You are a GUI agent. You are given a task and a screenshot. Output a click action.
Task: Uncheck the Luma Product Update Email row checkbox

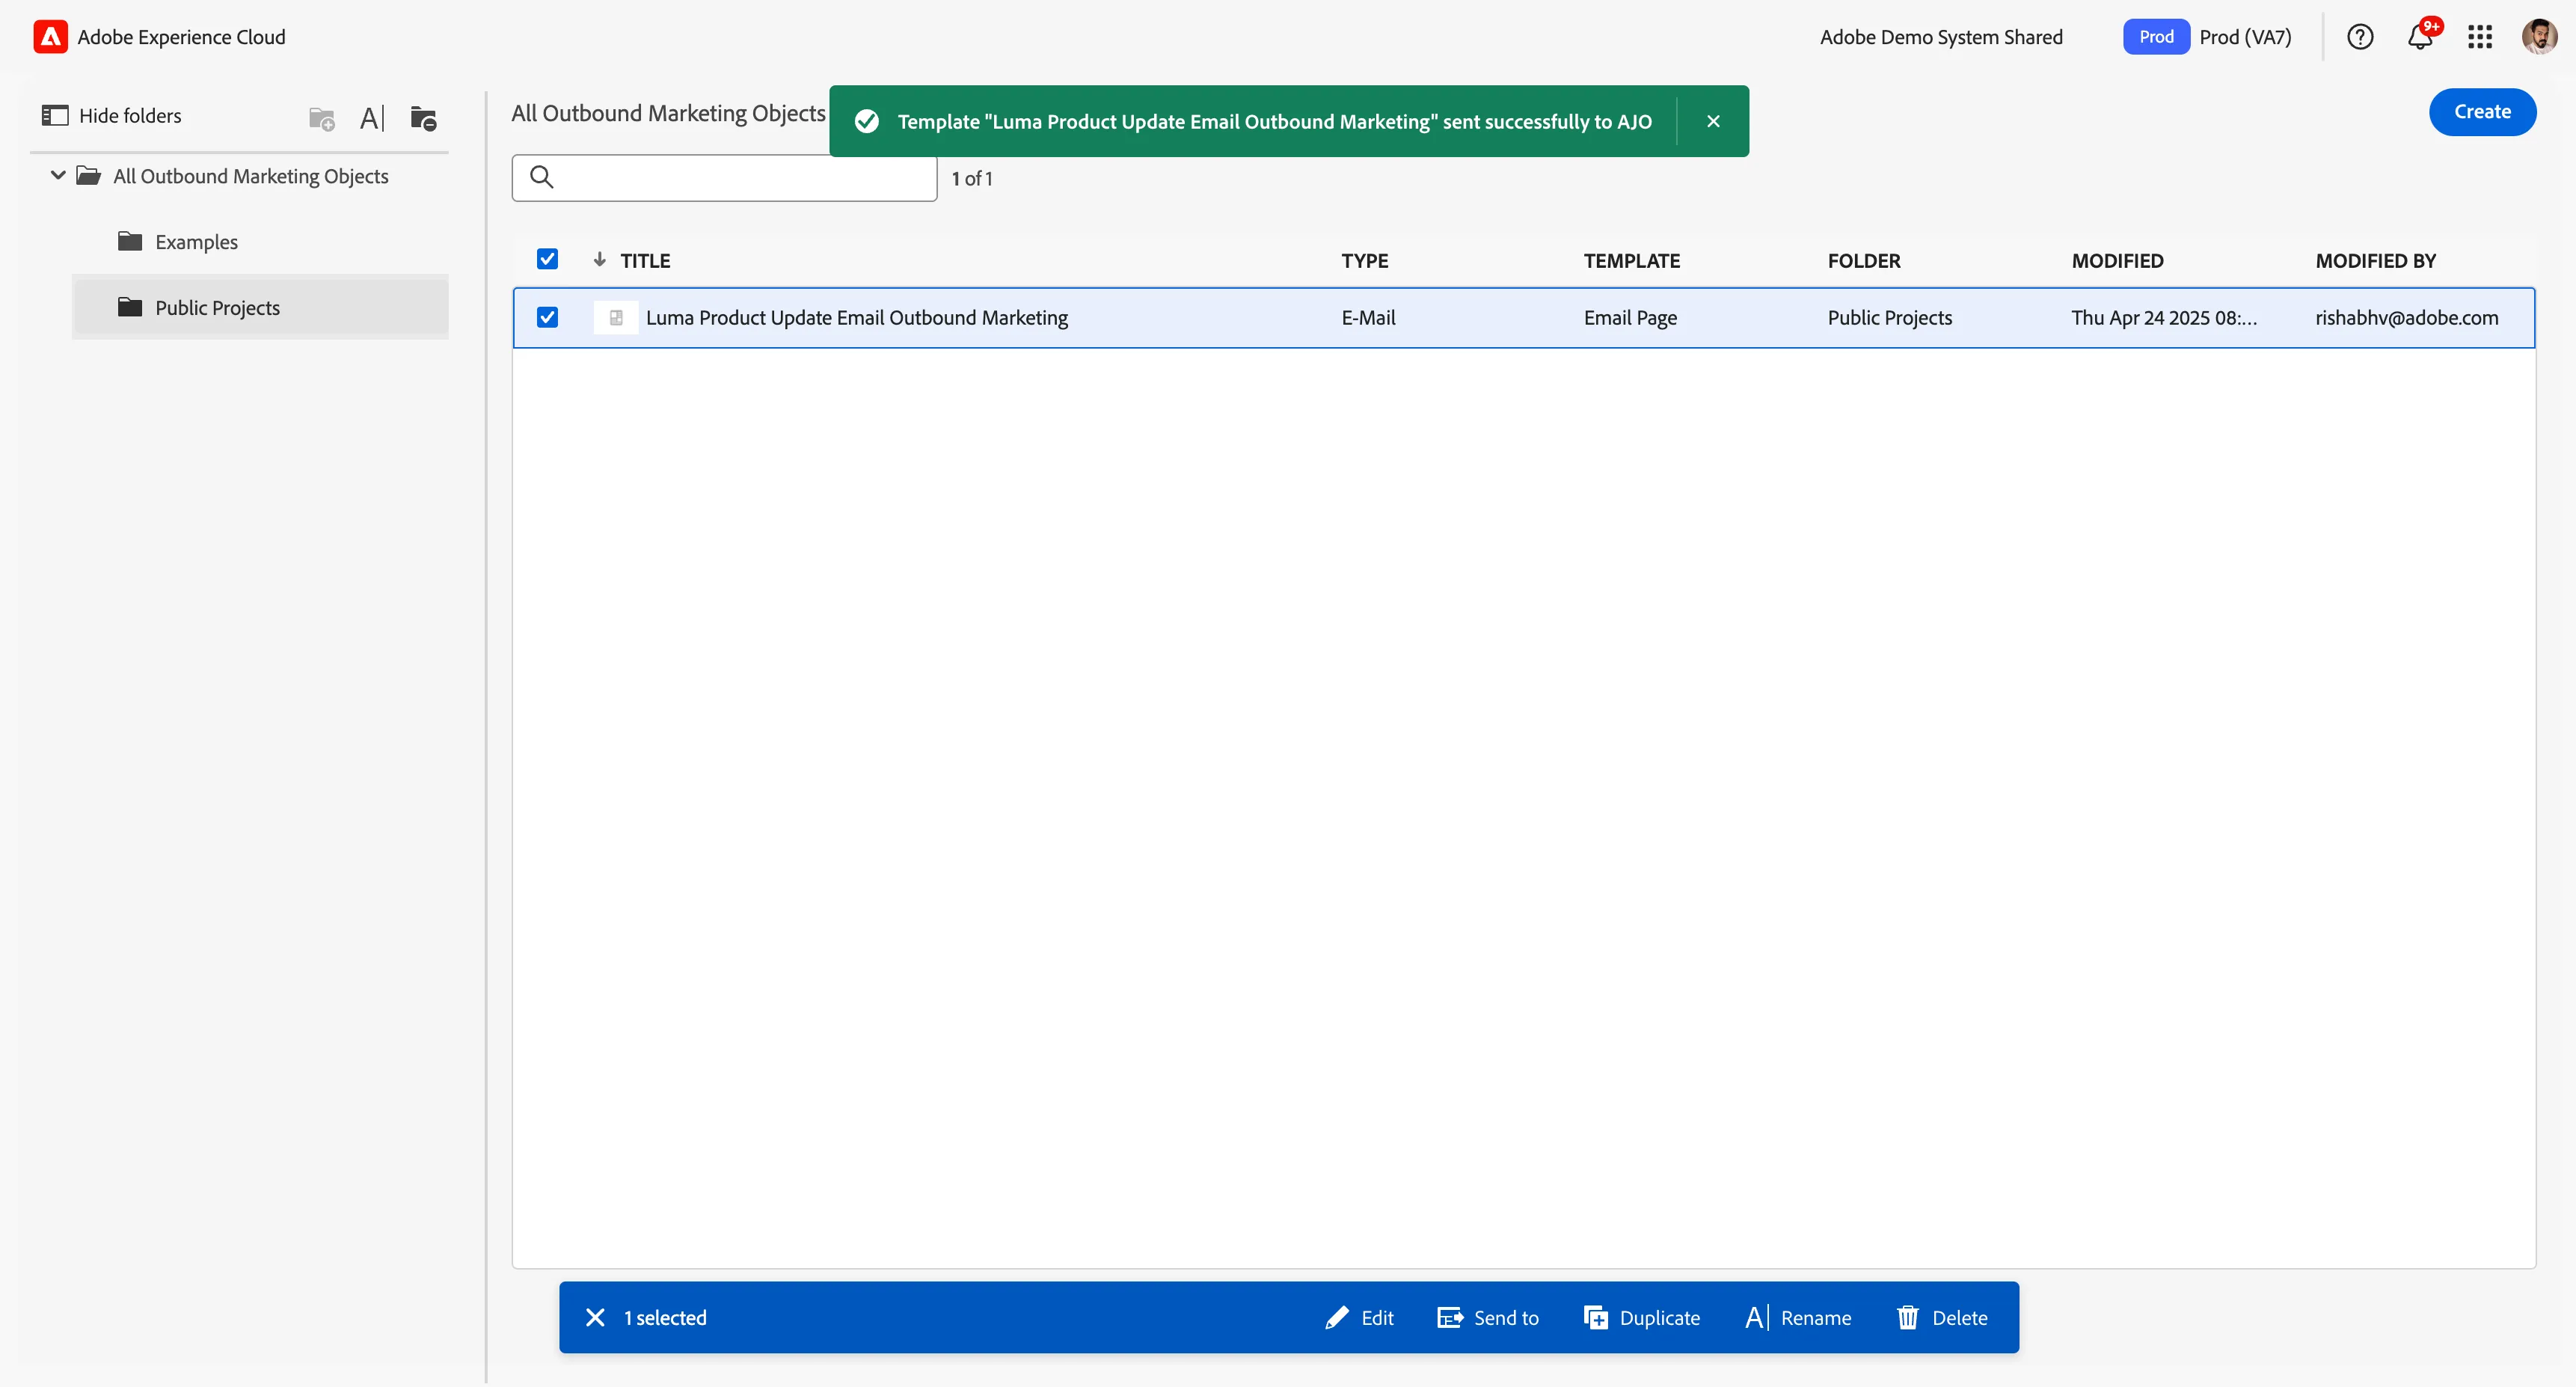pyautogui.click(x=547, y=318)
